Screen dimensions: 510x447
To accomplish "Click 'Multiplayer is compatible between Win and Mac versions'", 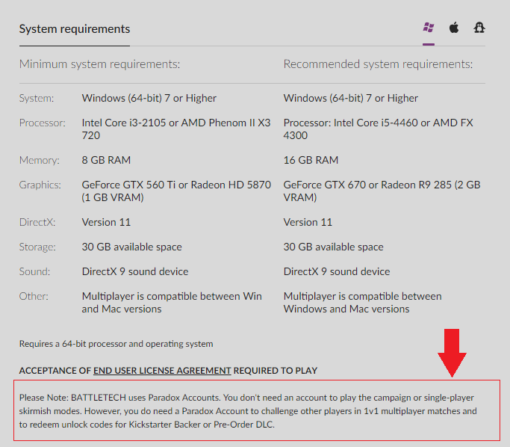I will click(x=172, y=303).
